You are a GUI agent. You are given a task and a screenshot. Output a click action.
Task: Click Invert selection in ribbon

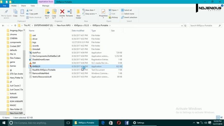pos(129,17)
